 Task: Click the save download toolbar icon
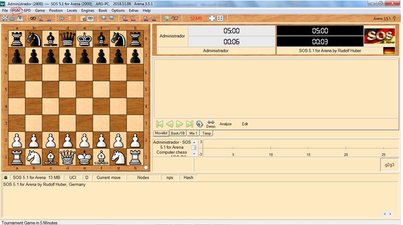(20, 18)
